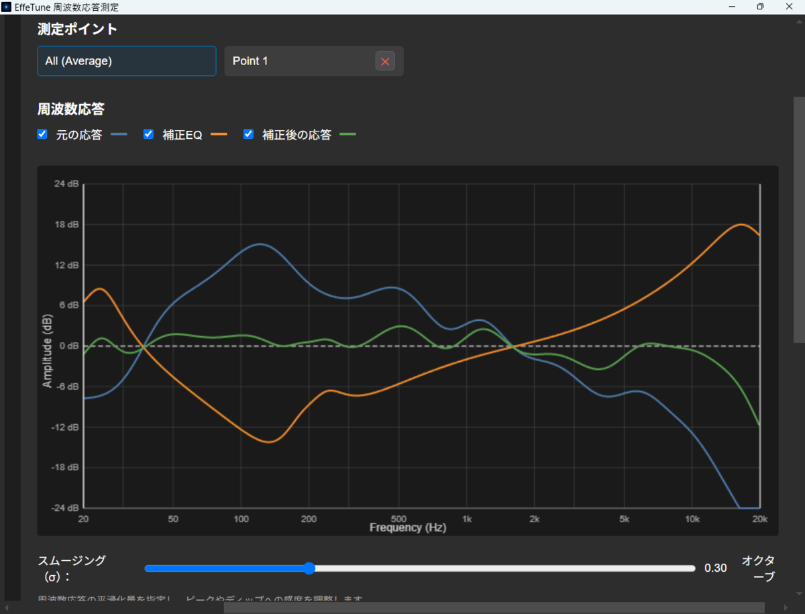Click the 20k frequency tick label
This screenshot has width=805, height=614.
coord(759,519)
